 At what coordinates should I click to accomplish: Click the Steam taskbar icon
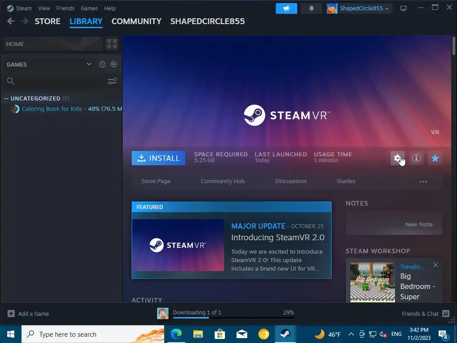pyautogui.click(x=285, y=334)
